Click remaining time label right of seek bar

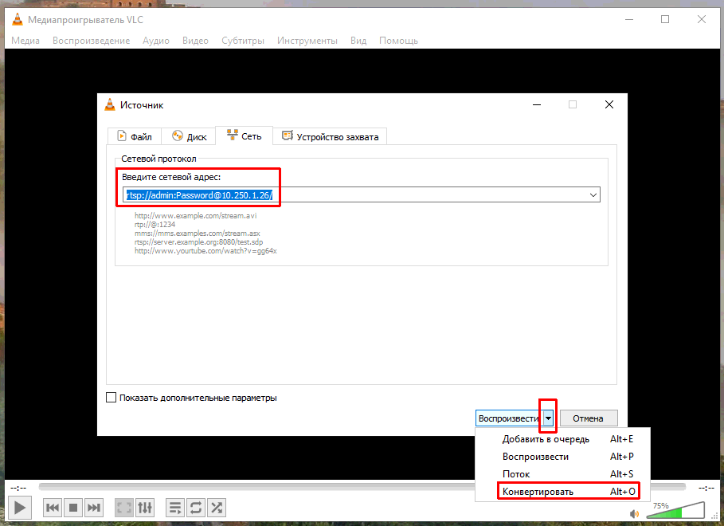click(706, 488)
